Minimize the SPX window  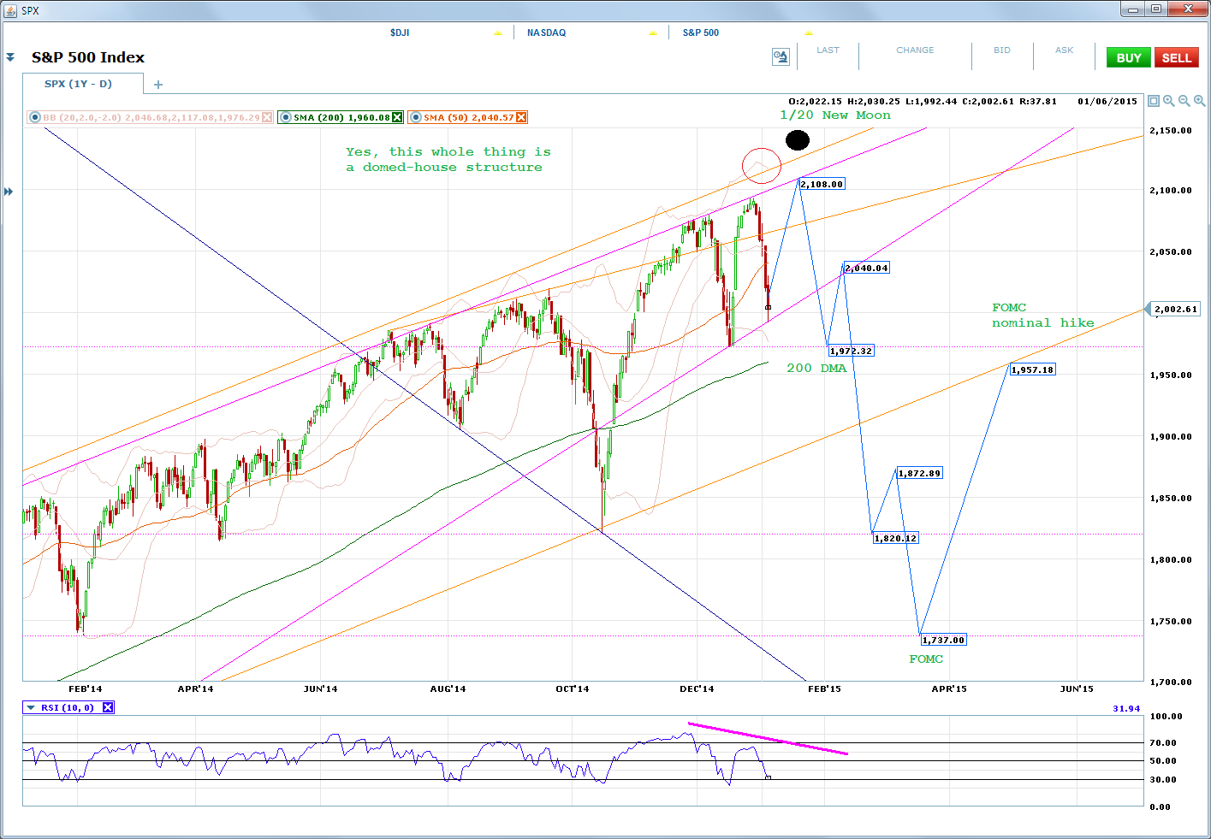click(x=1133, y=9)
